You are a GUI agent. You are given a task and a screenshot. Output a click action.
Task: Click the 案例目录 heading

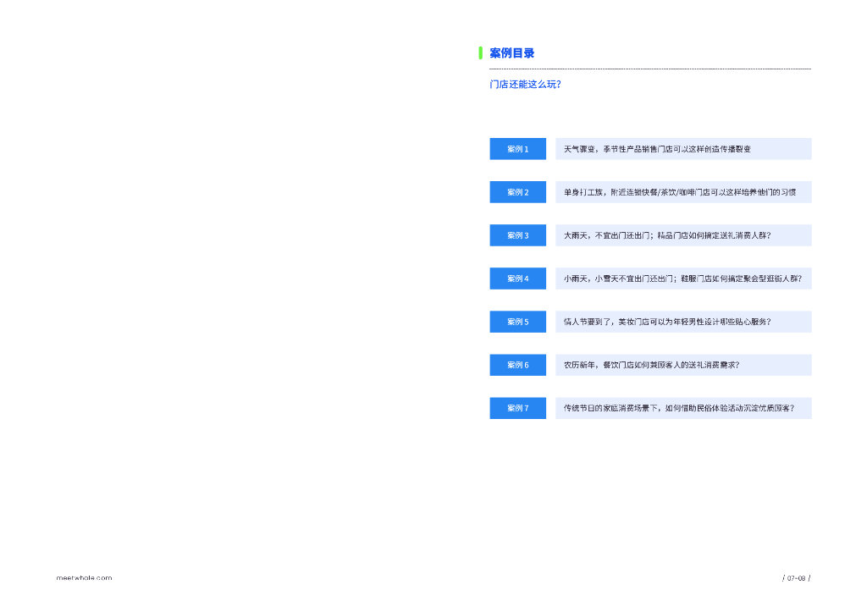[512, 53]
